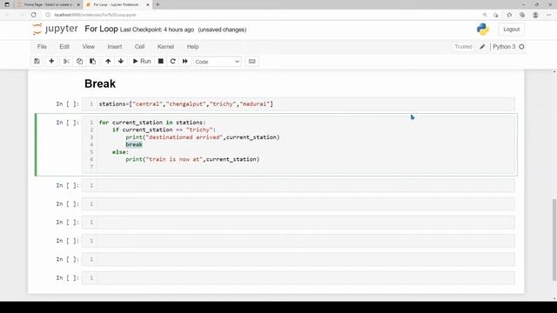Open browser favorites star icon
This screenshot has height=313, width=557.
pos(509,15)
